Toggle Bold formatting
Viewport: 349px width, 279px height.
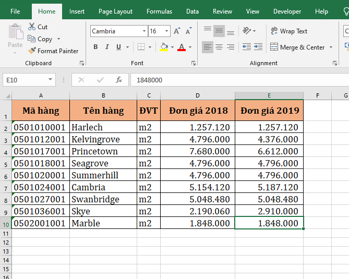(x=95, y=47)
